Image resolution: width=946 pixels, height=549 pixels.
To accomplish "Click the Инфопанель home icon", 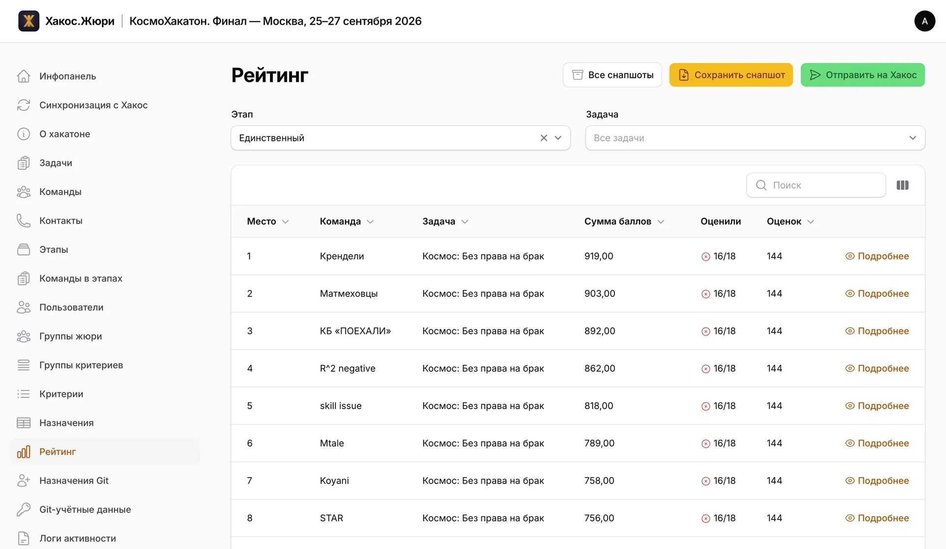I will (x=24, y=76).
